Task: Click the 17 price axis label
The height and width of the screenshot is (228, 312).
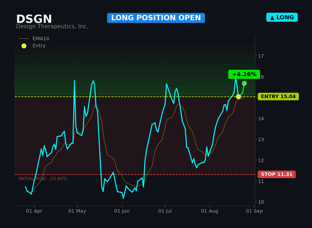Action: (261, 56)
